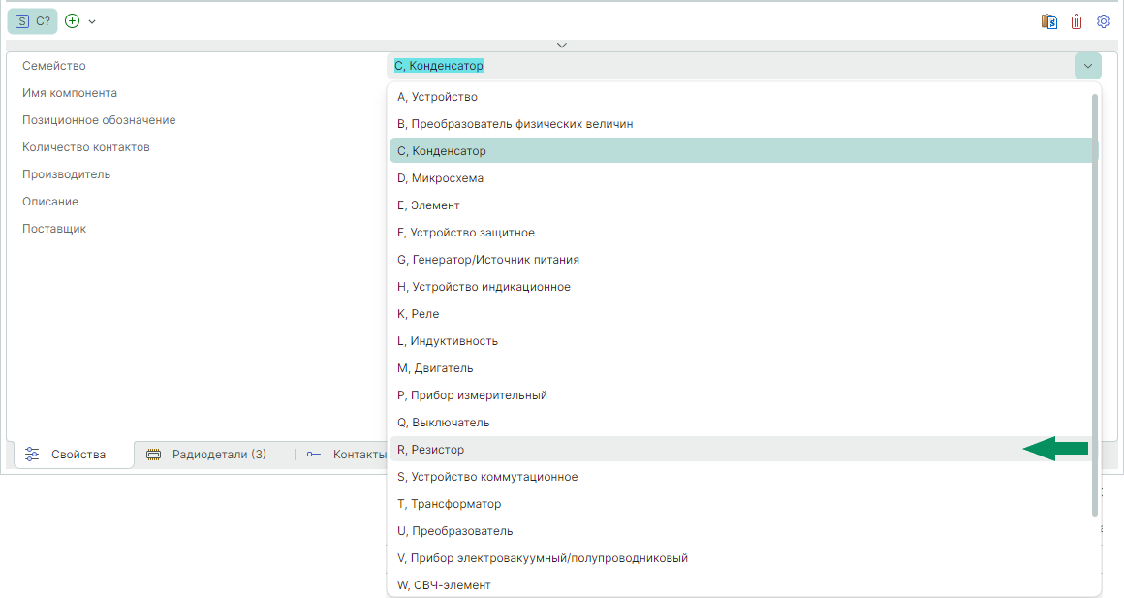
Task: Click the Семейство field showing 'C, Конденсатор'
Action: pos(727,66)
